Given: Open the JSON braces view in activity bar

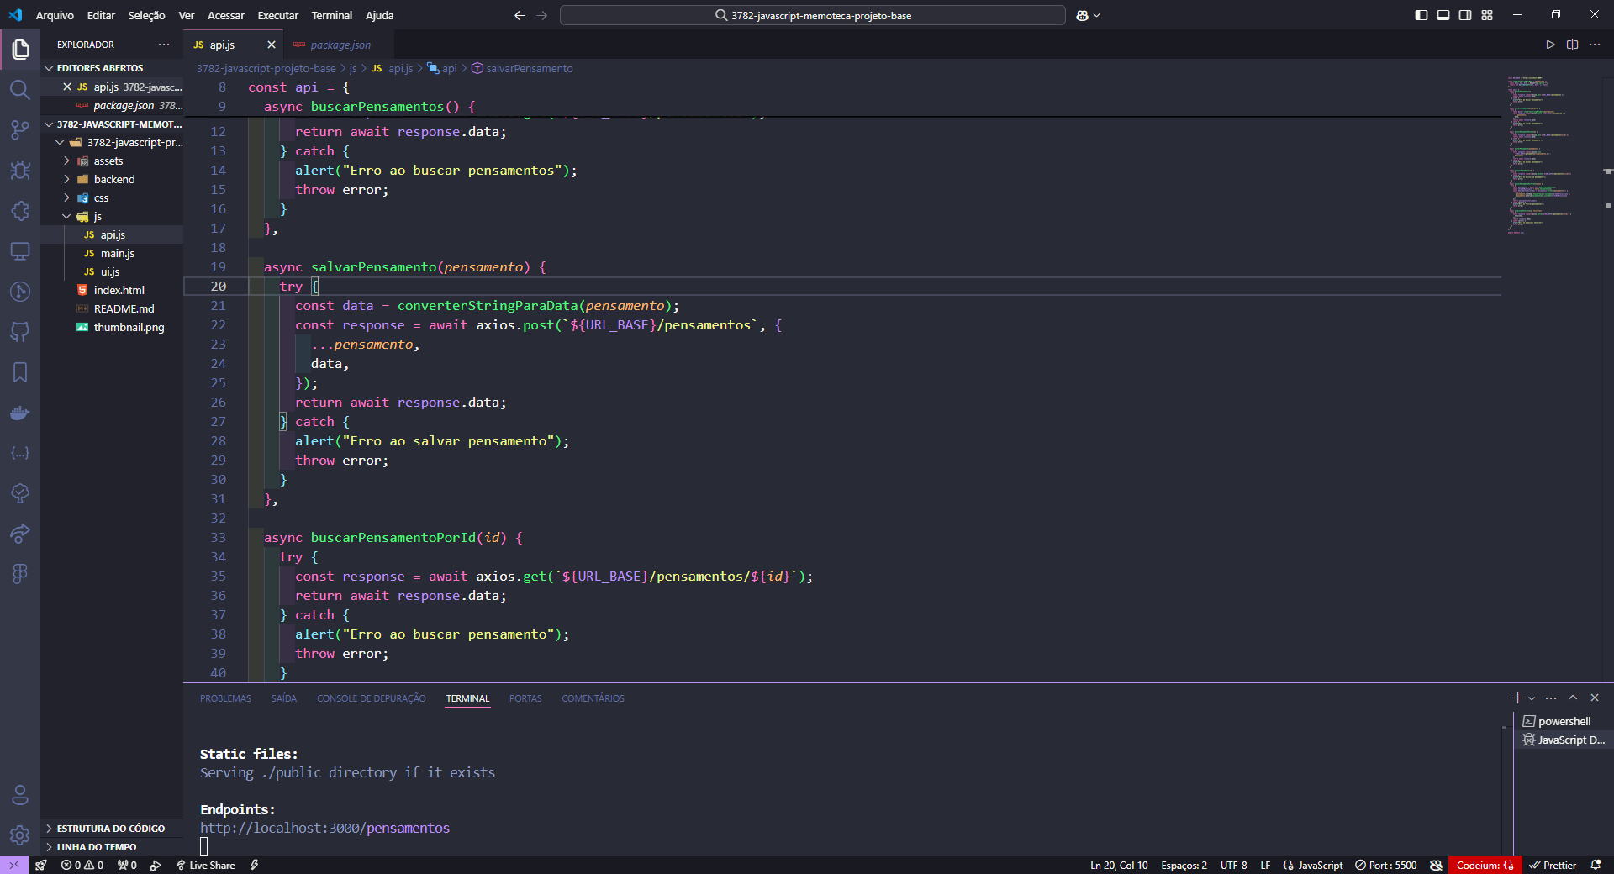Looking at the screenshot, I should pos(20,453).
